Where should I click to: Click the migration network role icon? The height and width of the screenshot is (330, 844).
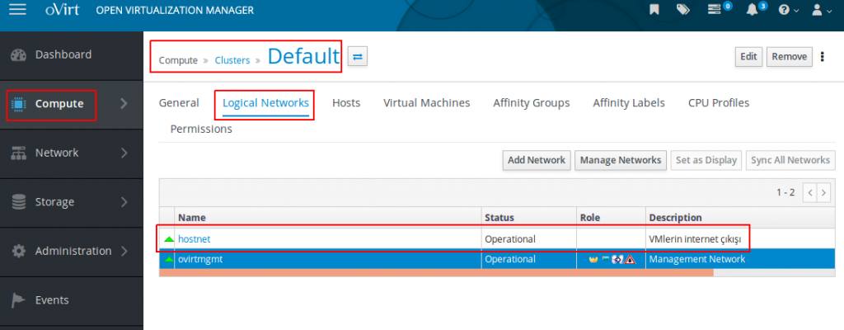coord(617,259)
